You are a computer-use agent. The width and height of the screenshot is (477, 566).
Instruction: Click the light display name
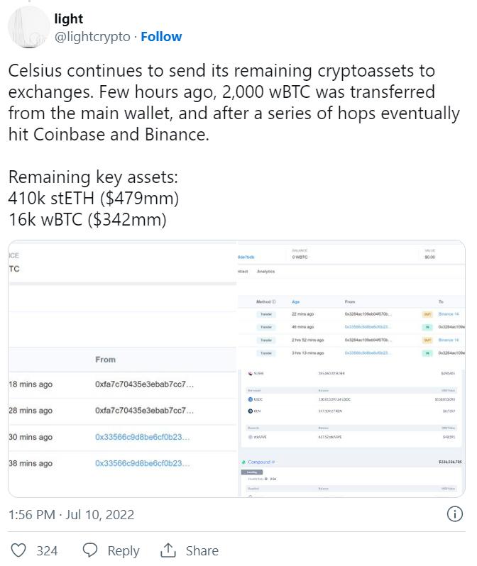point(68,19)
